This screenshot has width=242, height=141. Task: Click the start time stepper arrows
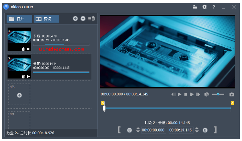coord(138,130)
